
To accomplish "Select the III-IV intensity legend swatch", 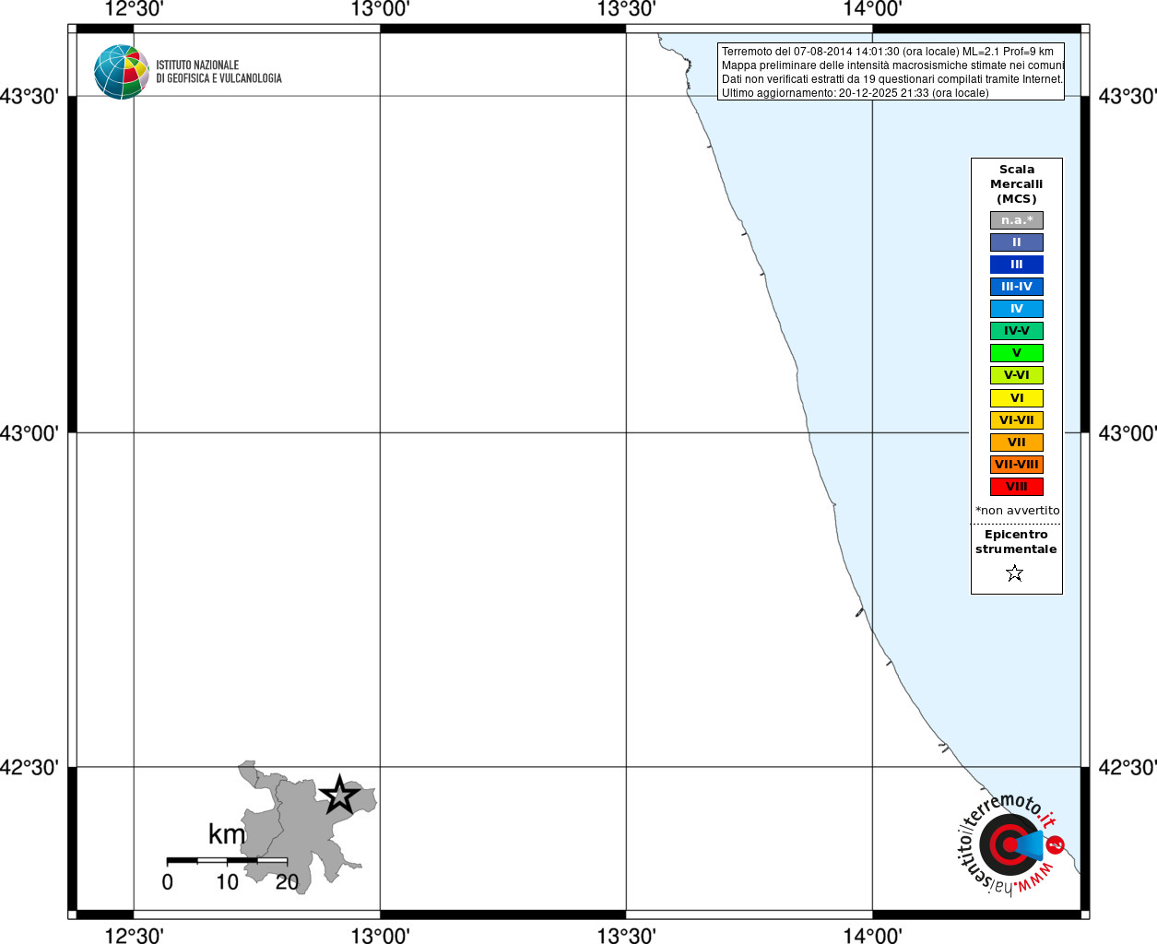I will [1017, 287].
